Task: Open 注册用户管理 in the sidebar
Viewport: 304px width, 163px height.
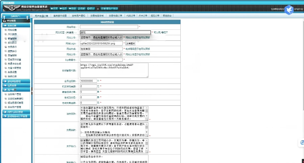Action: (x=14, y=94)
